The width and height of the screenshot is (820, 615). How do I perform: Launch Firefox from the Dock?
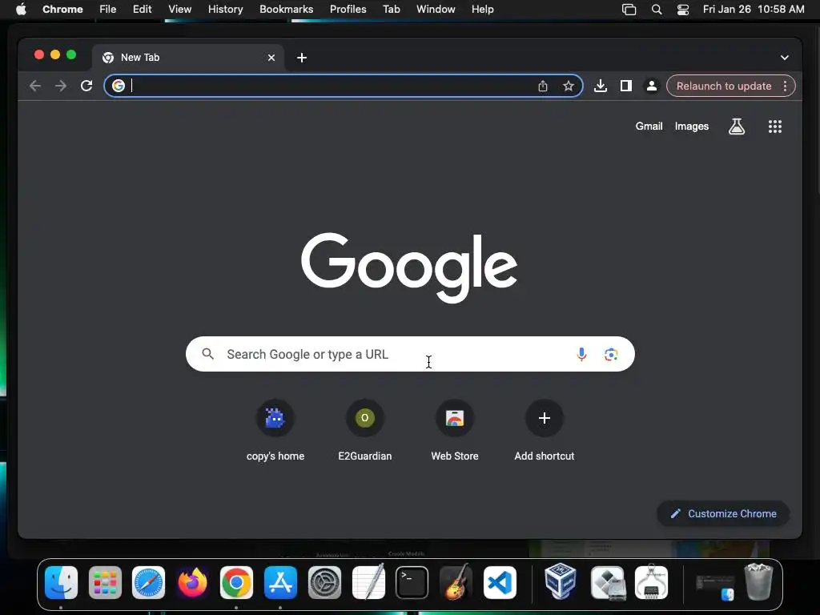coord(192,583)
